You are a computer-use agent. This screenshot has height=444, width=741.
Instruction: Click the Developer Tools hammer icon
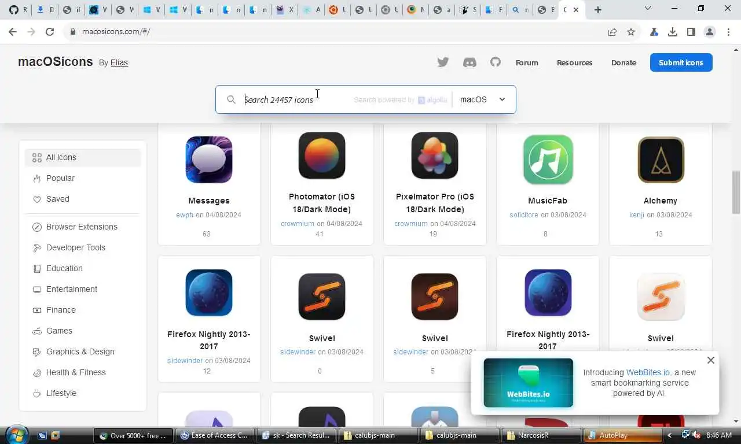(x=37, y=247)
